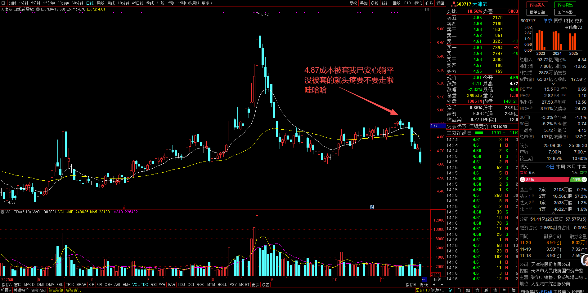Open 复权 adjustment menu
Image resolution: width=588 pixels, height=293 pixels.
tap(353, 3)
